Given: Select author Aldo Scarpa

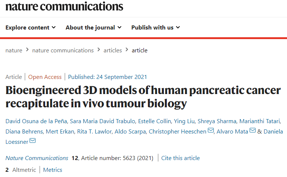Looking at the screenshot, I should [x=130, y=132].
